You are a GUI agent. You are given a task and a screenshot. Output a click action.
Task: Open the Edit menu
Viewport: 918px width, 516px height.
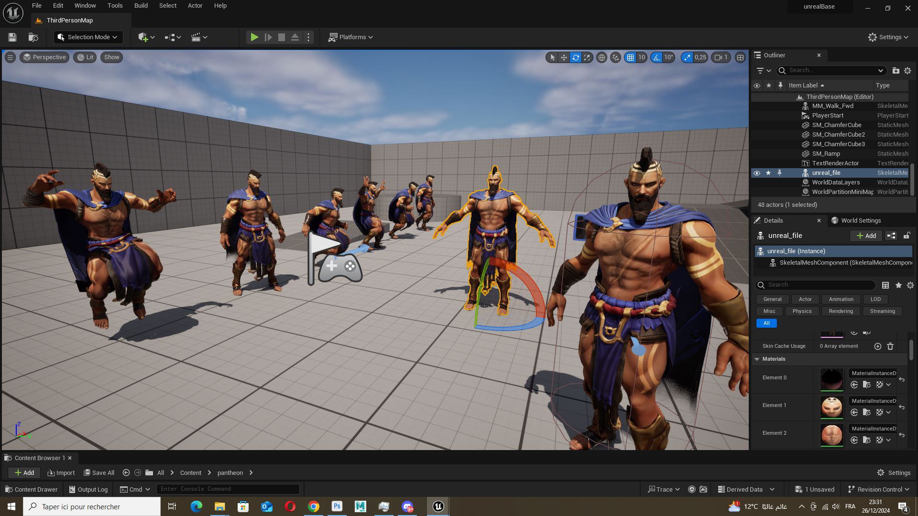(58, 6)
